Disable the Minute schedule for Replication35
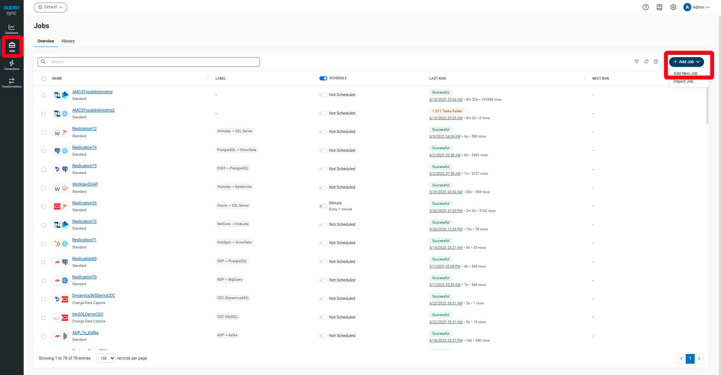This screenshot has width=721, height=375. point(323,206)
